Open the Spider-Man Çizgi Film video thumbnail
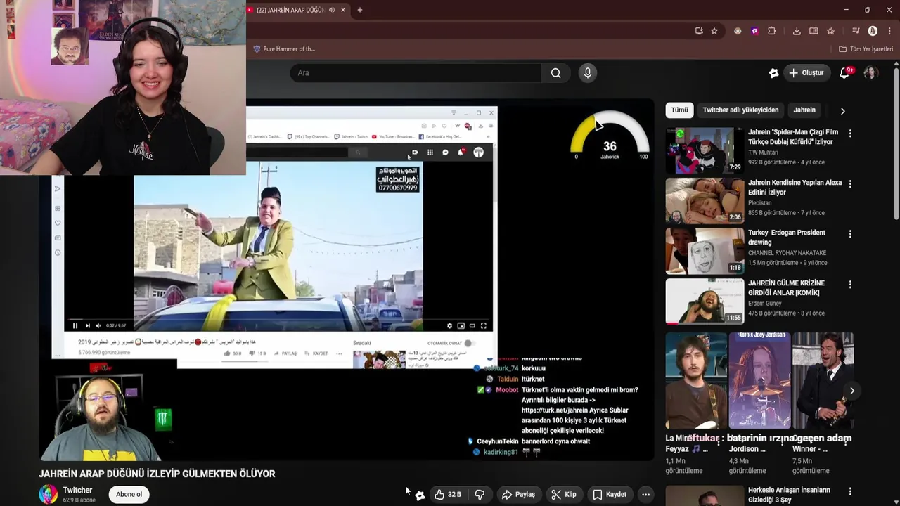Screen dimensions: 900x506 (705, 150)
